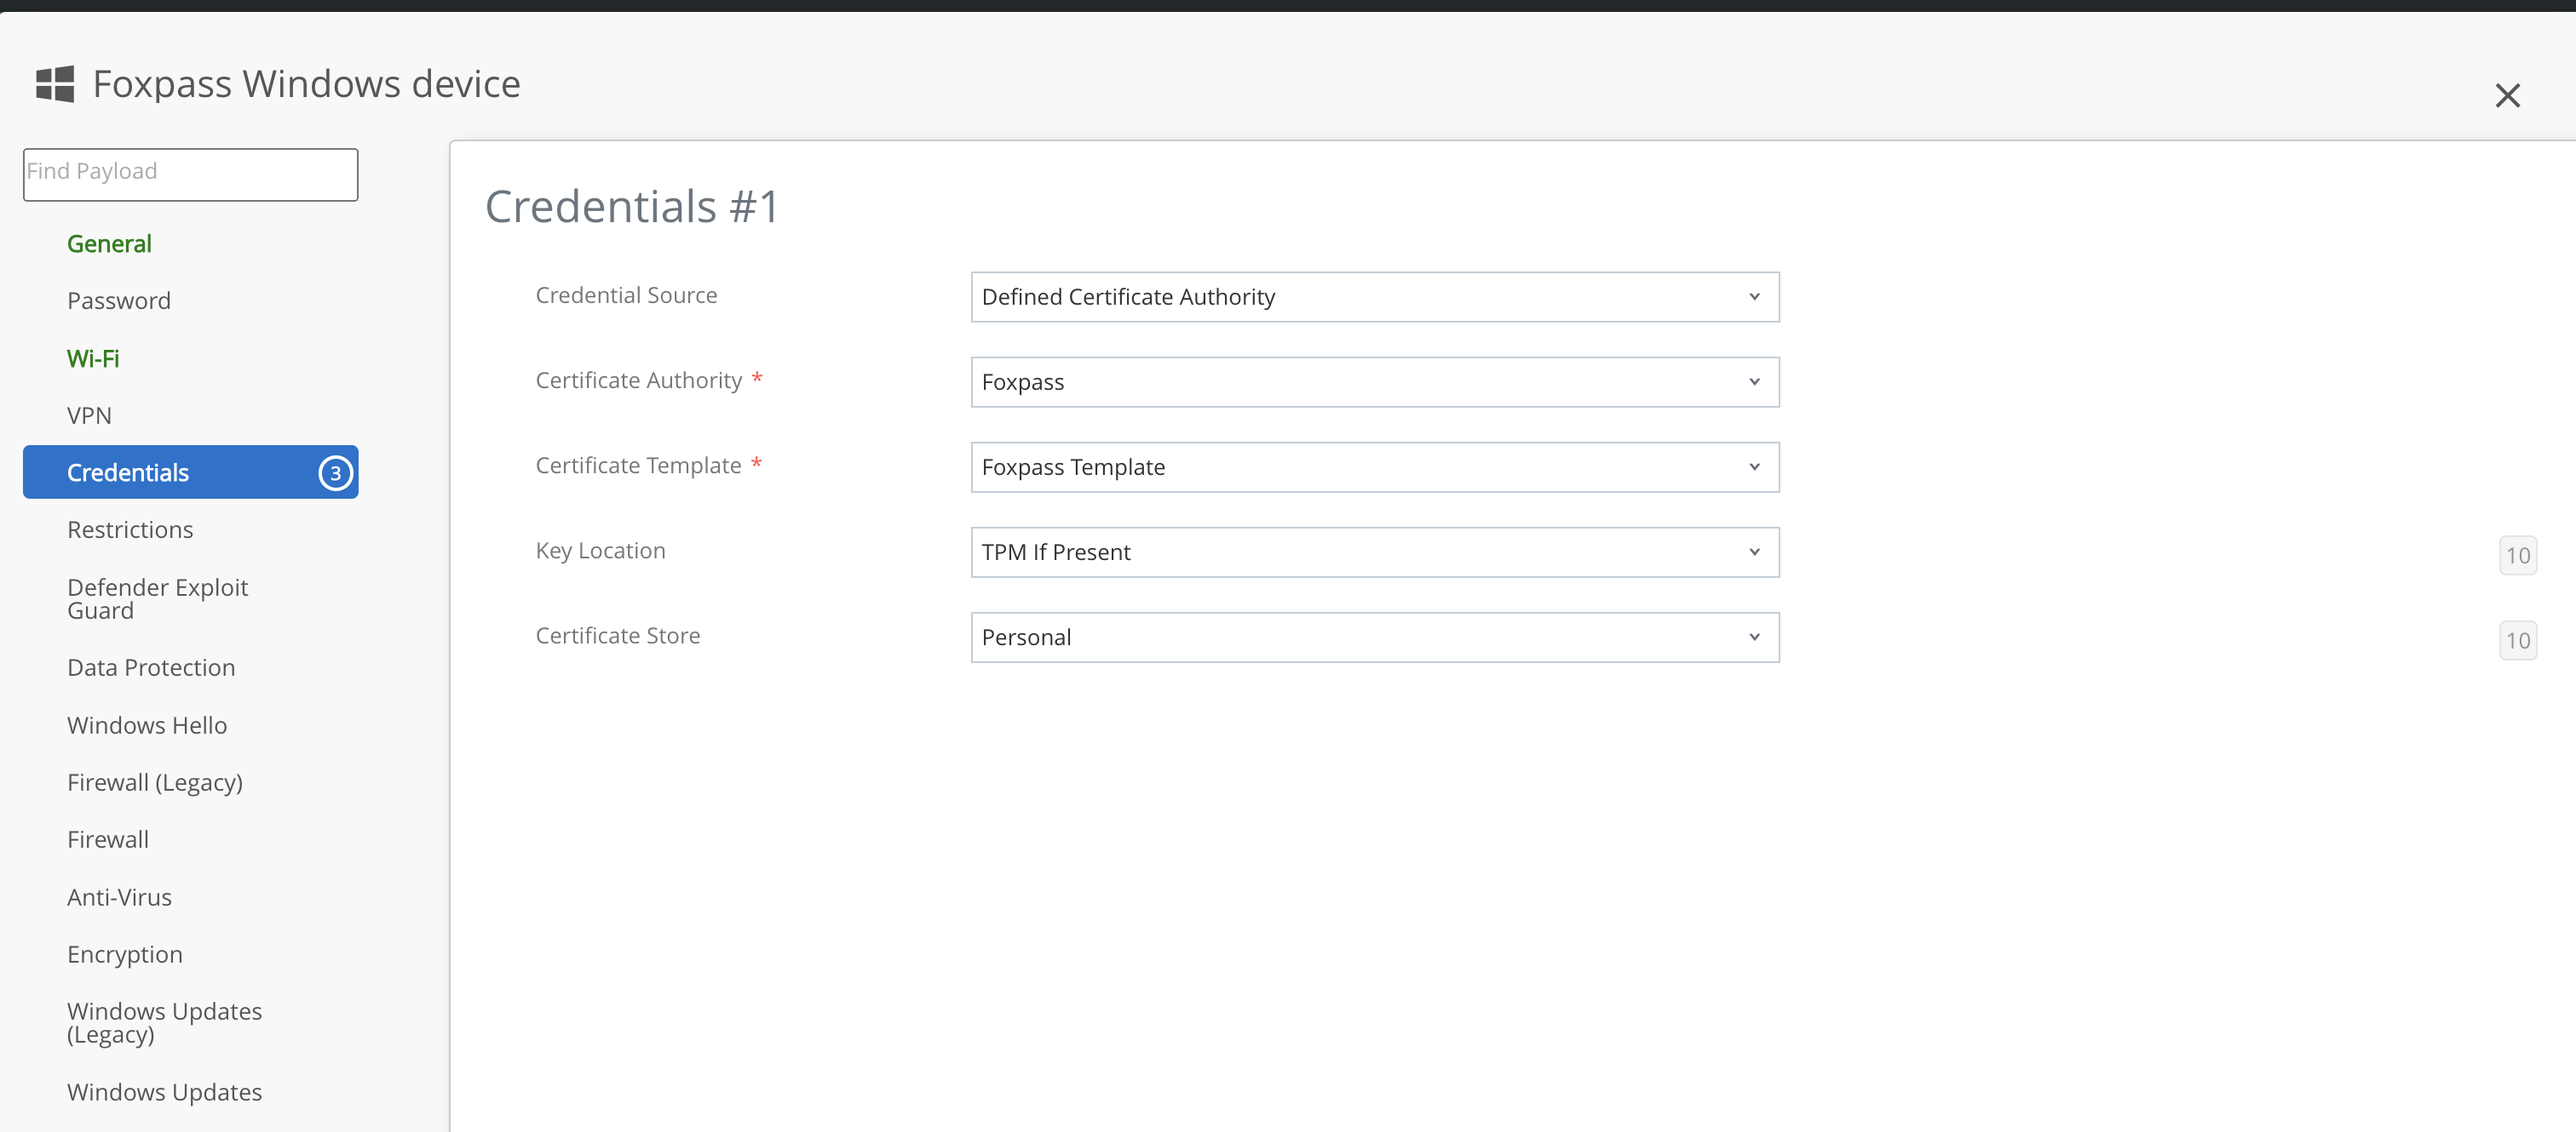Click the Anti-Virus sidebar icon
The image size is (2576, 1132).
(x=118, y=895)
